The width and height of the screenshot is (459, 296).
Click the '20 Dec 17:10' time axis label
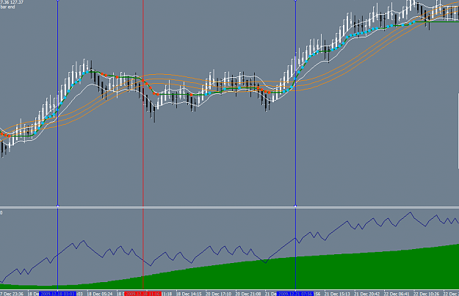click(x=218, y=294)
